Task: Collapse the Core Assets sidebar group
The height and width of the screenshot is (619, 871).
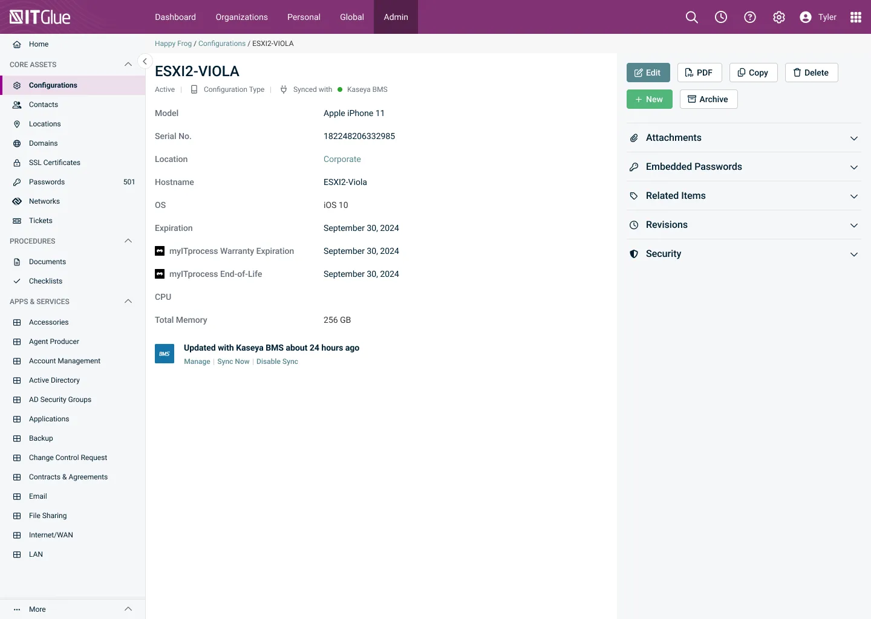Action: (x=128, y=65)
